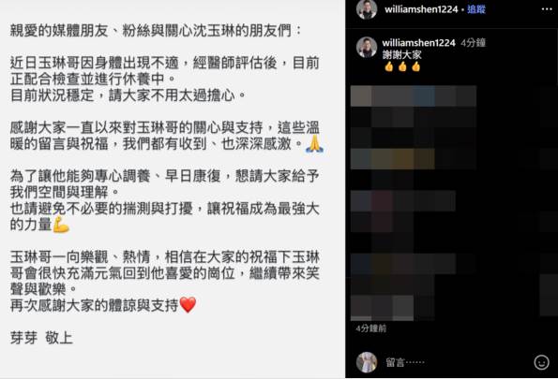
Task: Click the 芽芽 敬上 signature in the statement
Action: coord(41,338)
